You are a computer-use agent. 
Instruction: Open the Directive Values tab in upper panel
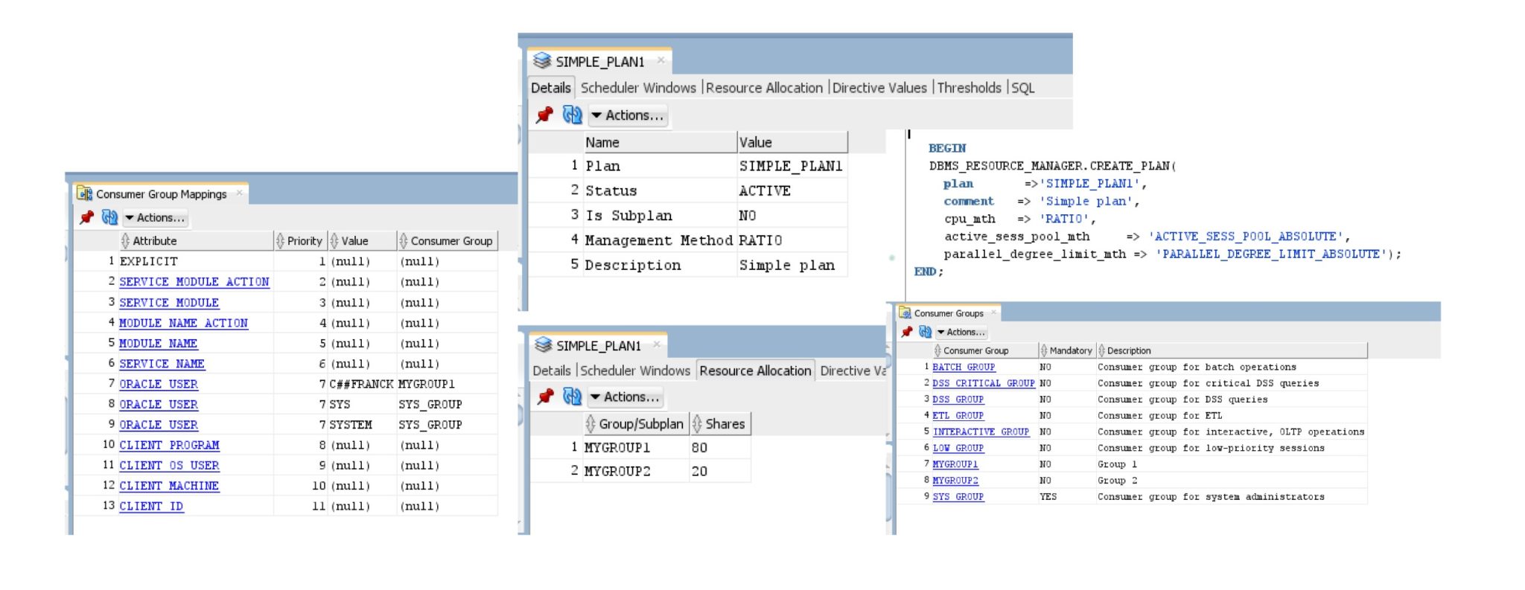[879, 88]
